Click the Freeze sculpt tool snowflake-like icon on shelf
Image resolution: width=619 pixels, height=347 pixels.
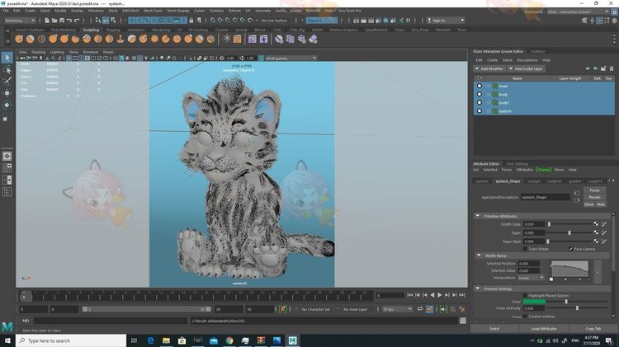227,39
